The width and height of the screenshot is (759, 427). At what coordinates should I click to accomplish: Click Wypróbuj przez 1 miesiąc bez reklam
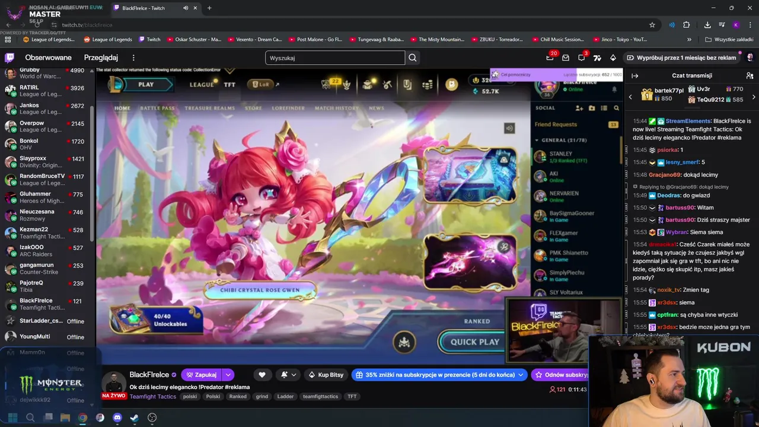(x=681, y=58)
